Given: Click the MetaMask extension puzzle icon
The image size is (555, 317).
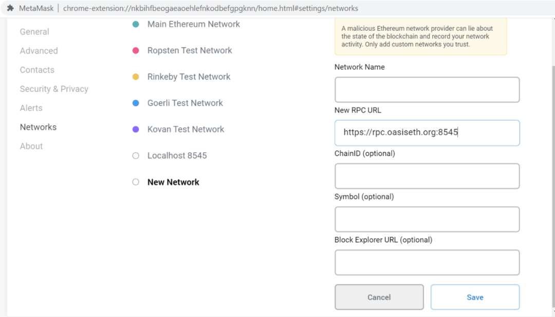Looking at the screenshot, I should click(x=10, y=8).
